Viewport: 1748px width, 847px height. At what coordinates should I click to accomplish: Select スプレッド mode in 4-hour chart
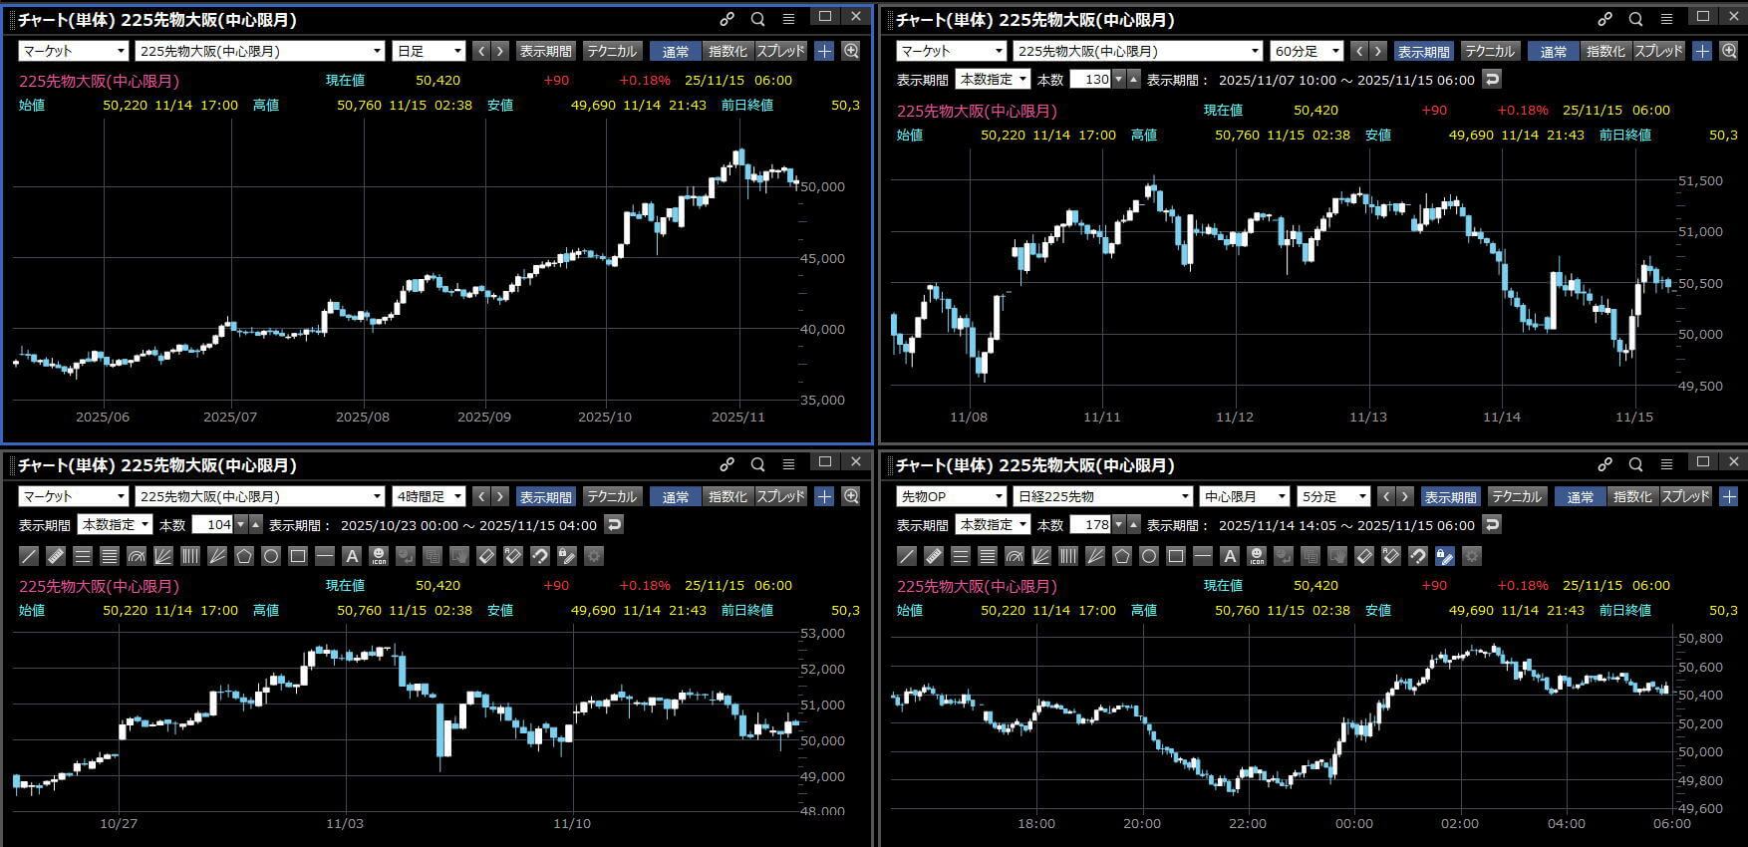click(781, 496)
